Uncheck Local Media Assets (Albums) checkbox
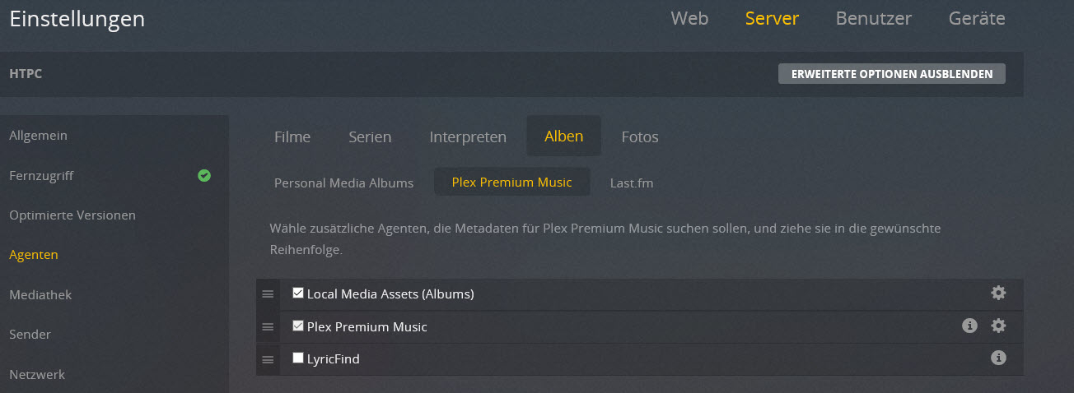1074x393 pixels. pos(298,293)
